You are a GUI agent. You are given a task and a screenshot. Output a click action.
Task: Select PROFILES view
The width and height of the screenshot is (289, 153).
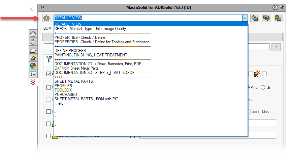click(x=151, y=86)
